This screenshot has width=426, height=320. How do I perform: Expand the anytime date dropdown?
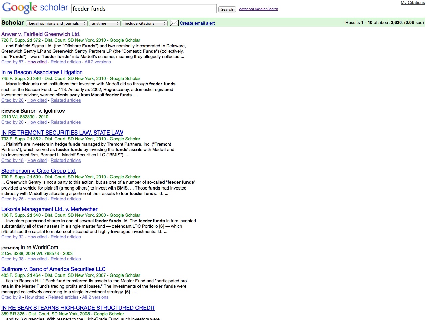click(105, 23)
